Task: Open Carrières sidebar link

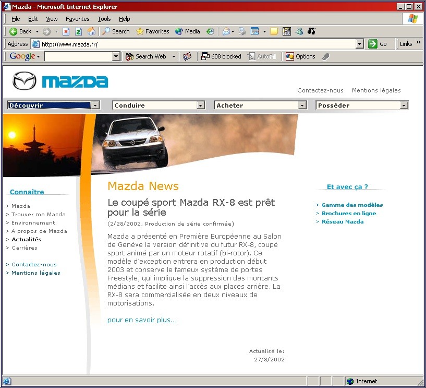Action: pos(25,248)
